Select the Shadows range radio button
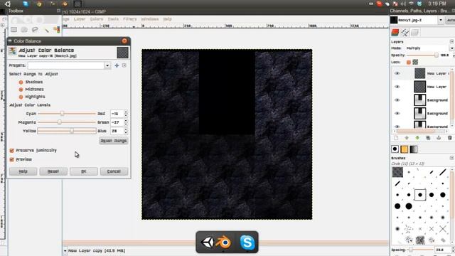 [21, 82]
